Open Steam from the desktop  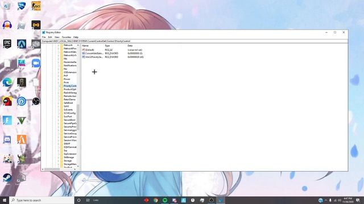(x=7, y=177)
